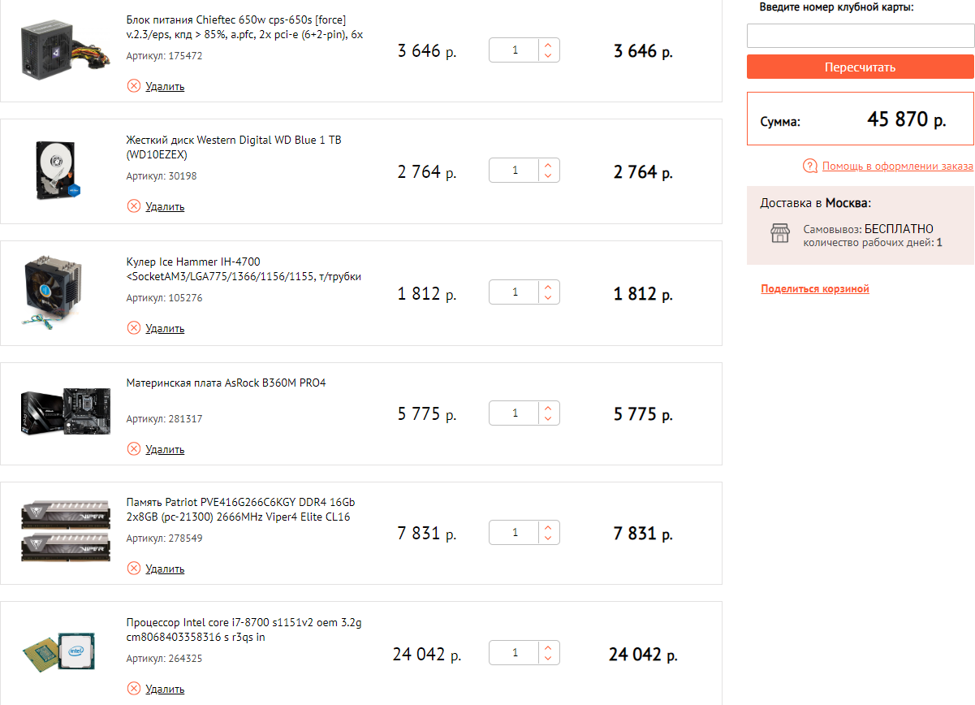This screenshot has height=705, width=975.
Task: Focus the club card number field
Action: [x=860, y=36]
